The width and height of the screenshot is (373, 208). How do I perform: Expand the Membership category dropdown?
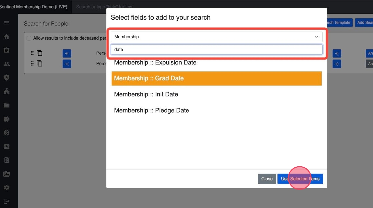[216, 37]
